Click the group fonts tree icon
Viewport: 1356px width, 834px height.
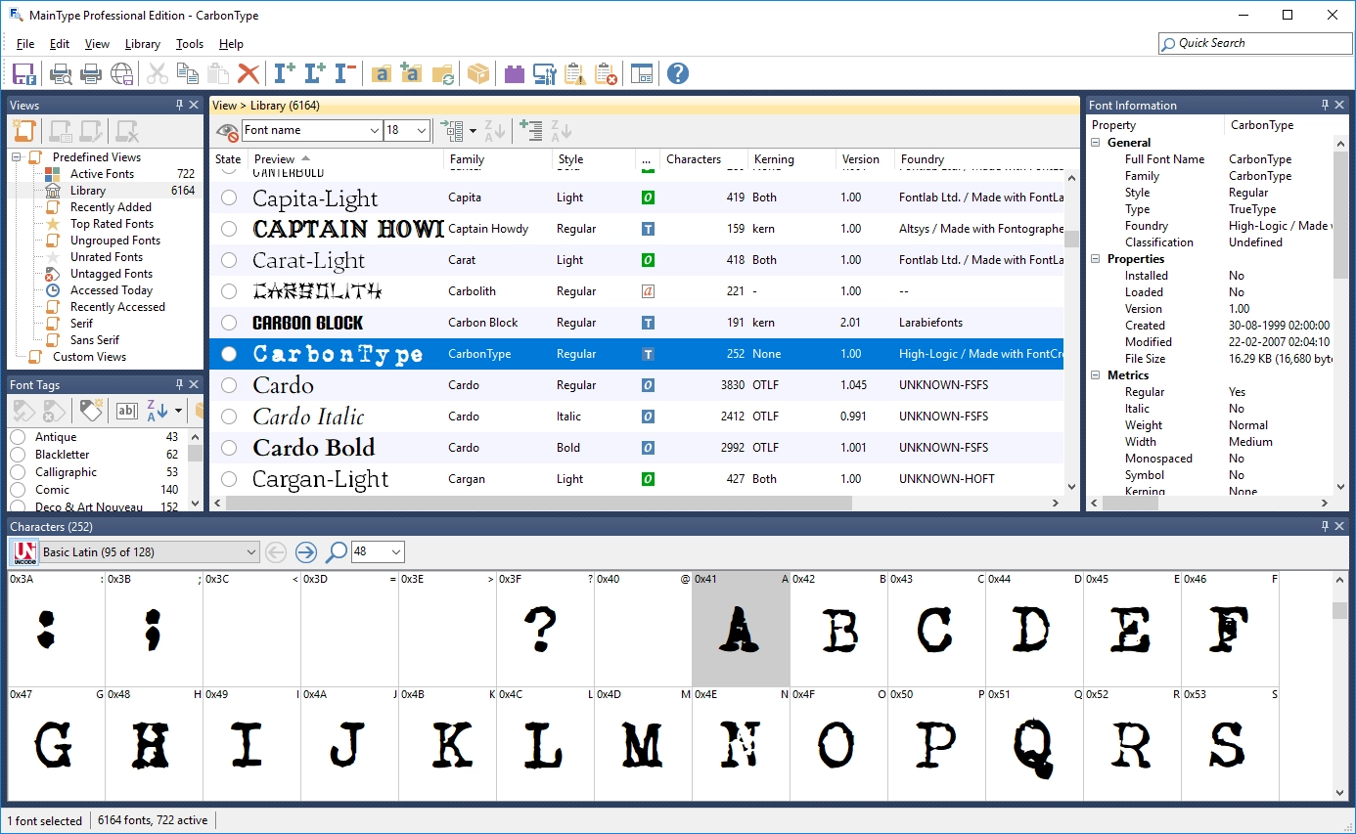(x=452, y=130)
